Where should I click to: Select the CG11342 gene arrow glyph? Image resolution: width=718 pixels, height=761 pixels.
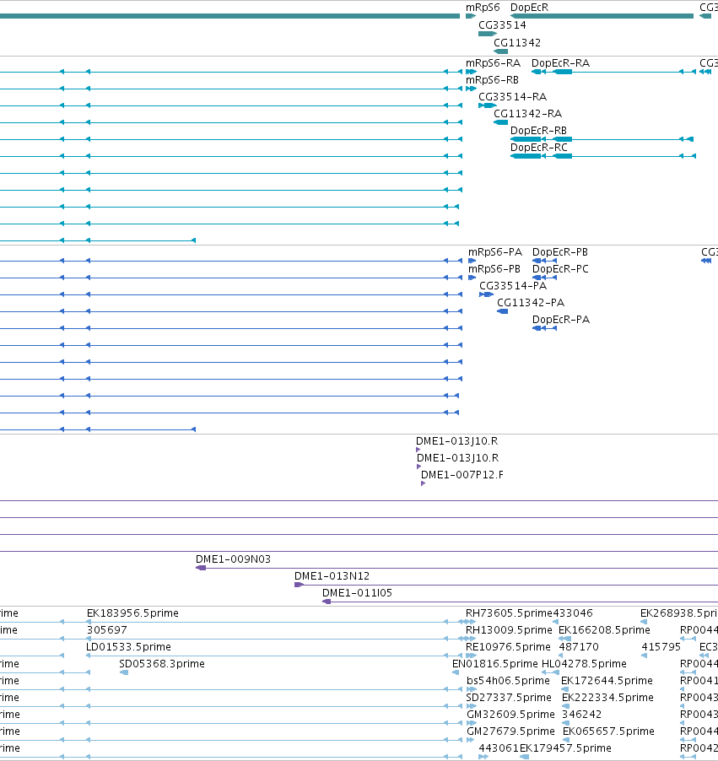click(x=501, y=51)
